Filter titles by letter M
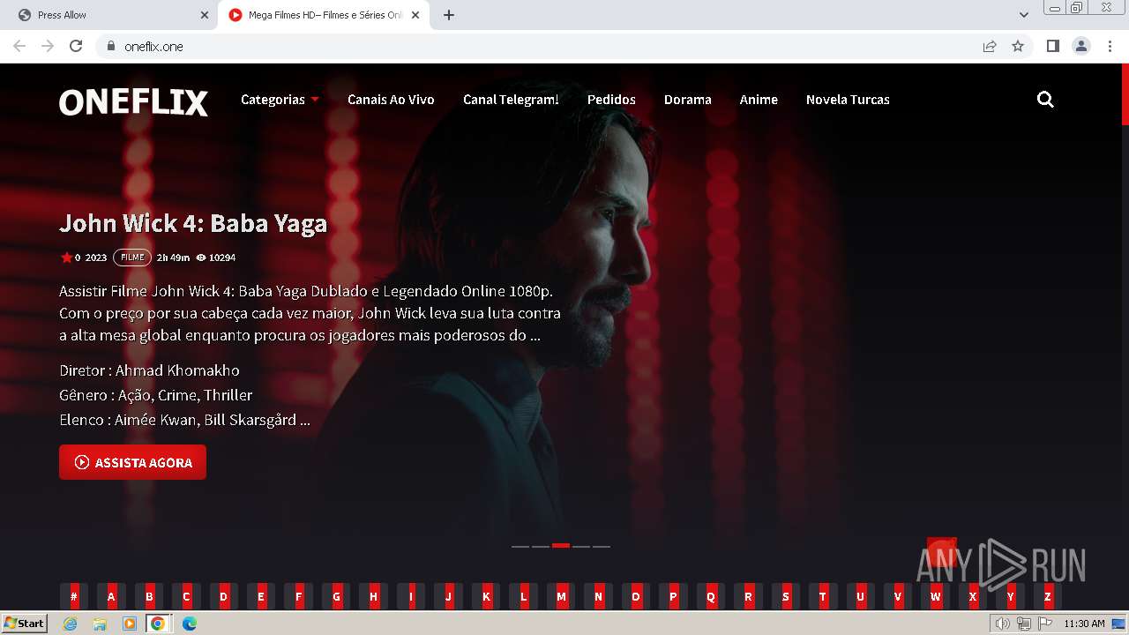1129x635 pixels. (561, 596)
